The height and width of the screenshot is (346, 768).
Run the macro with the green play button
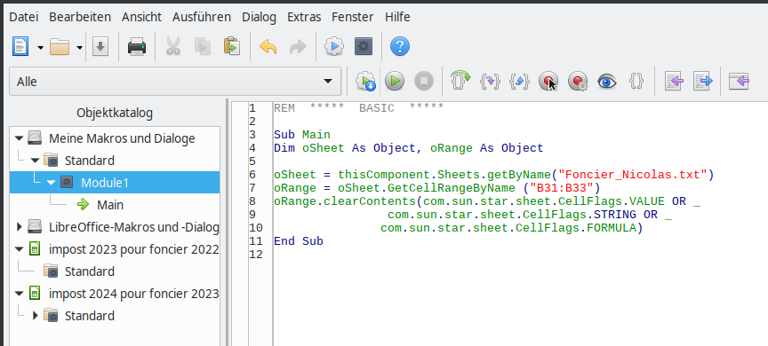coord(395,81)
